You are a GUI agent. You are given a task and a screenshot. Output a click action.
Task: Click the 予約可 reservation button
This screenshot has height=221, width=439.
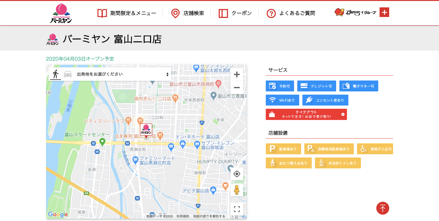point(280,86)
